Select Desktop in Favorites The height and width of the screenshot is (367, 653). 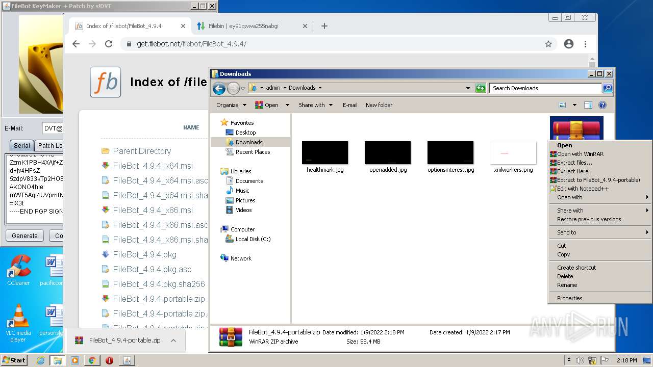pyautogui.click(x=245, y=133)
